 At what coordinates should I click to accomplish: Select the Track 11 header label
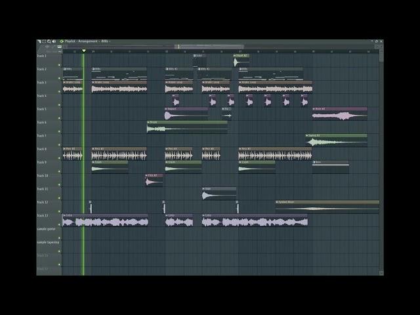click(42, 189)
